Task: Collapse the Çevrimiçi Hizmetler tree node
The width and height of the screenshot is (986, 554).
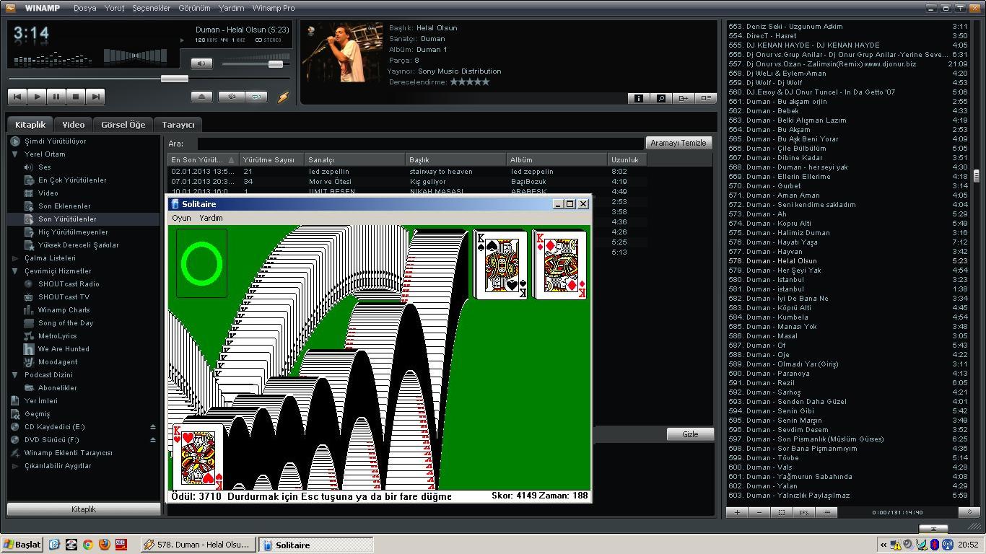Action: pos(15,271)
